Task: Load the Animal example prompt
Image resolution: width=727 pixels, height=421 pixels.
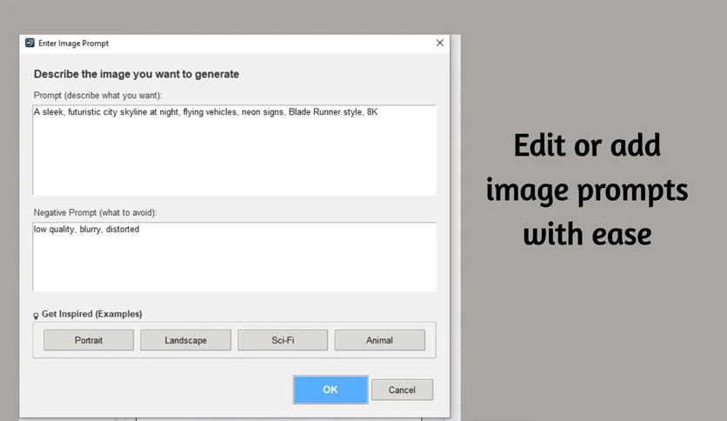Action: 380,340
